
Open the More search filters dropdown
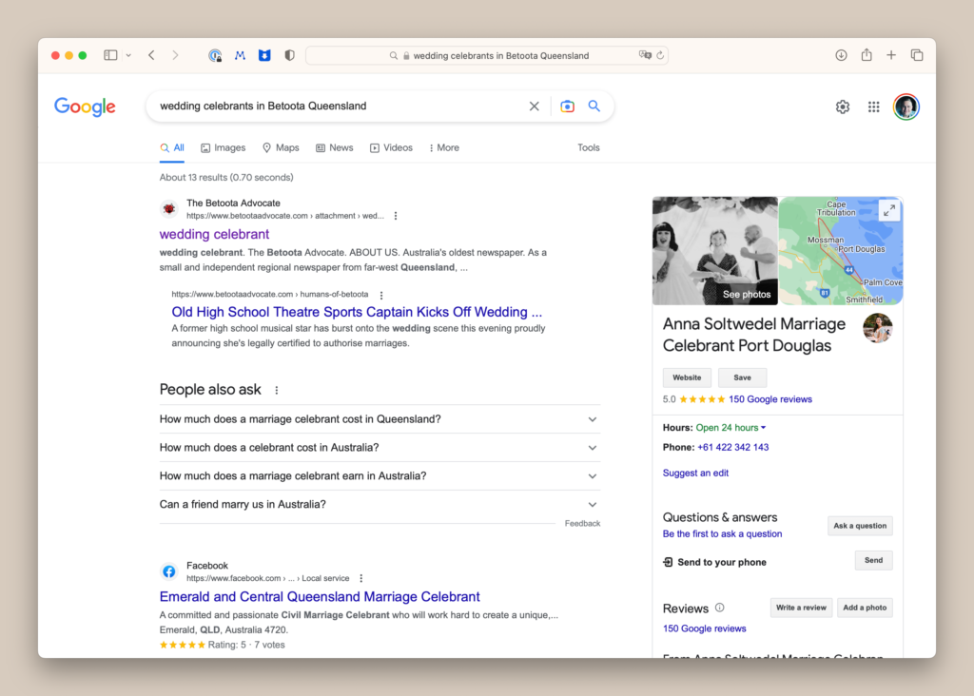443,148
